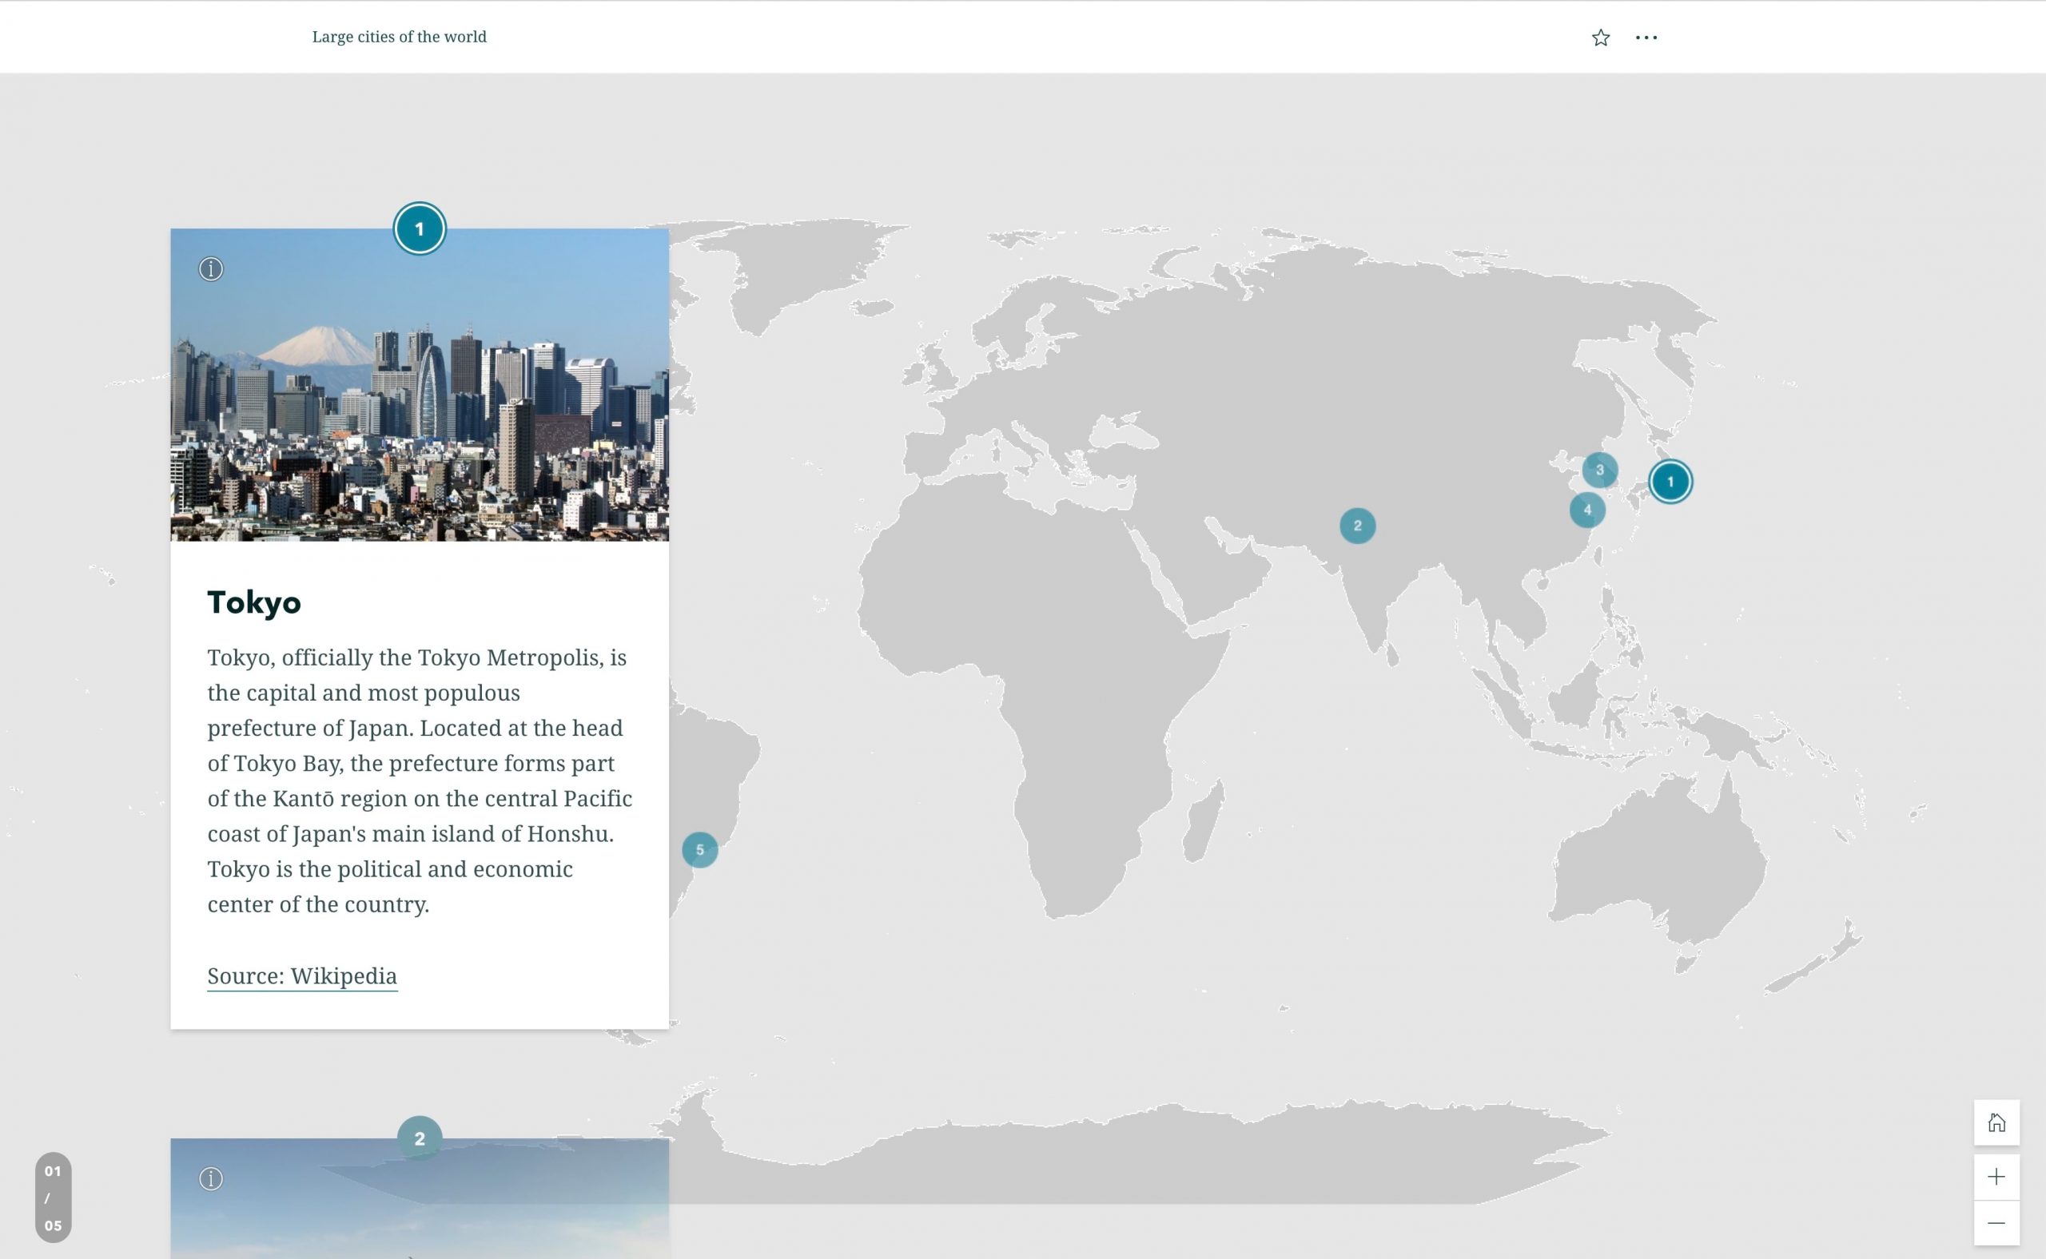Select the Tokyo heading on the card

[x=254, y=603]
